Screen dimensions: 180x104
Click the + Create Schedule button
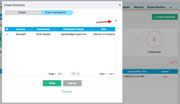(165, 17)
